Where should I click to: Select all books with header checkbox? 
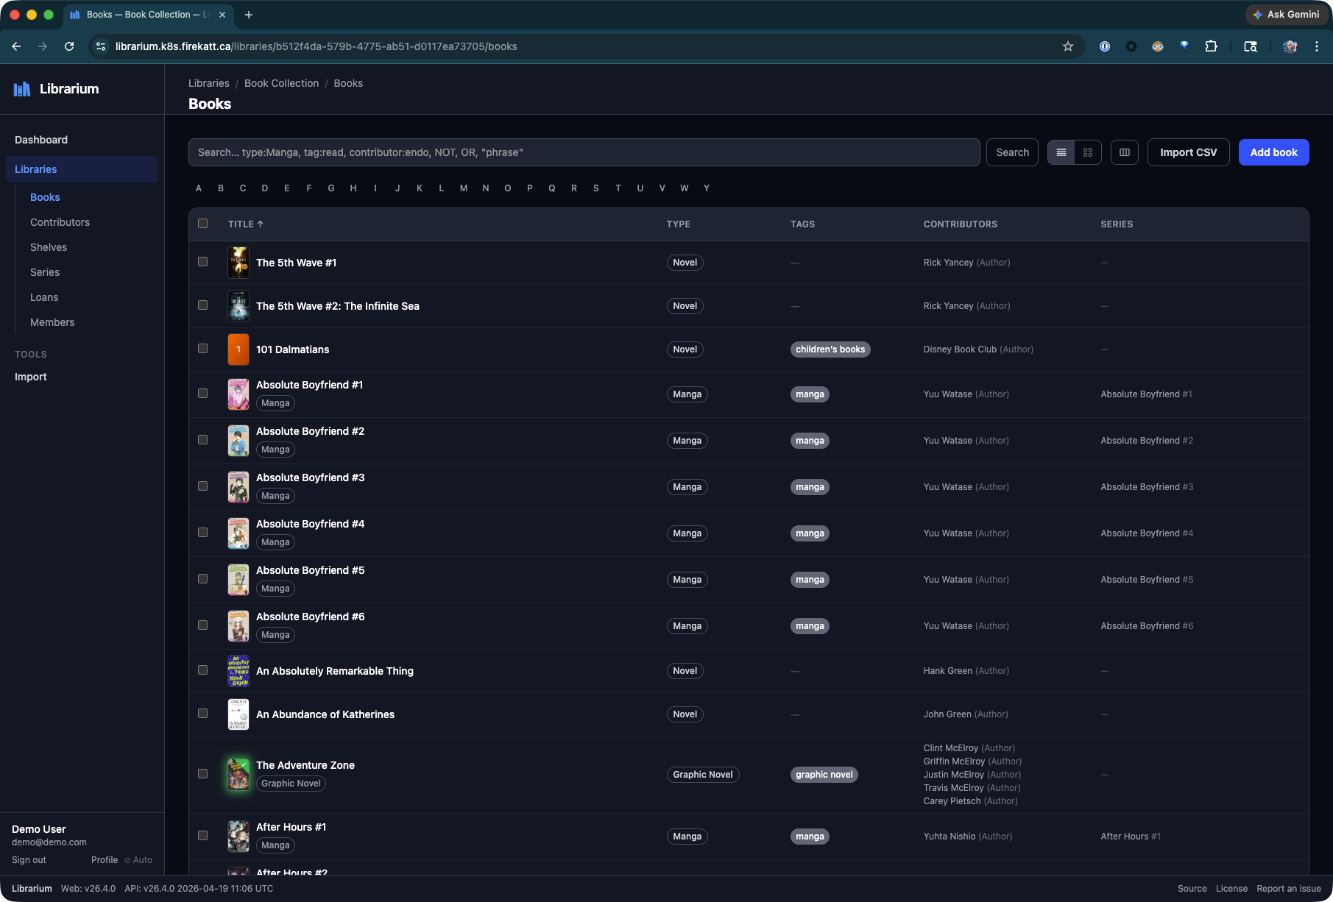coord(203,224)
